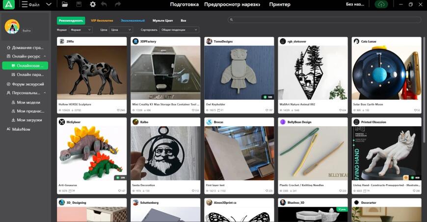Open the Сортировать Общие тенденции dropdown
Image resolution: width=427 pixels, height=222 pixels.
(x=179, y=29)
